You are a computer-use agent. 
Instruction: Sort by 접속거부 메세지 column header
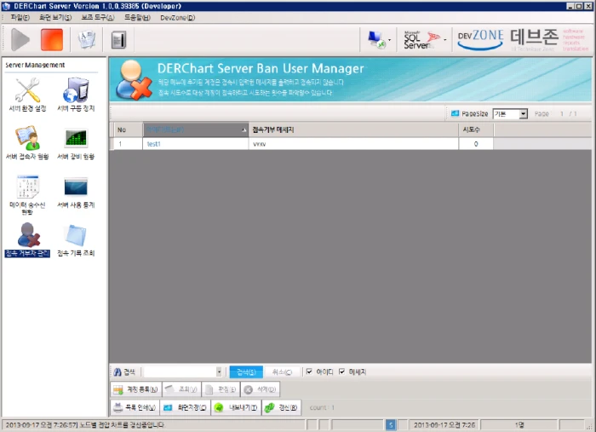[353, 130]
